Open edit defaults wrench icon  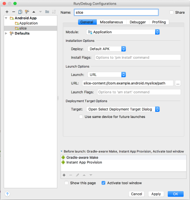27,12
